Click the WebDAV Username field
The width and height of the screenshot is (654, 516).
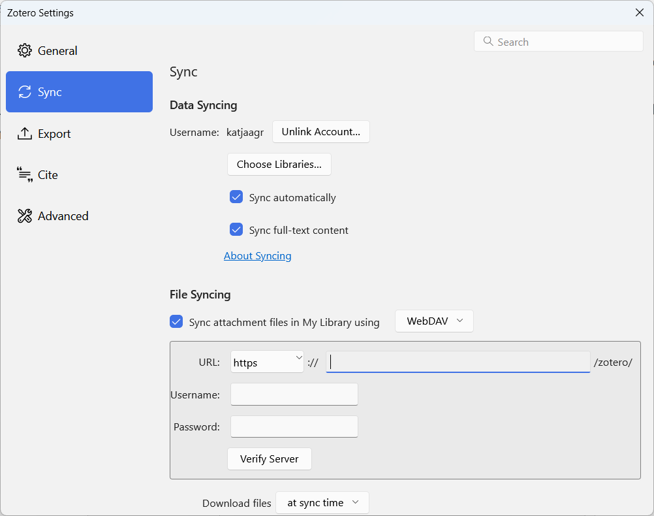(x=294, y=394)
